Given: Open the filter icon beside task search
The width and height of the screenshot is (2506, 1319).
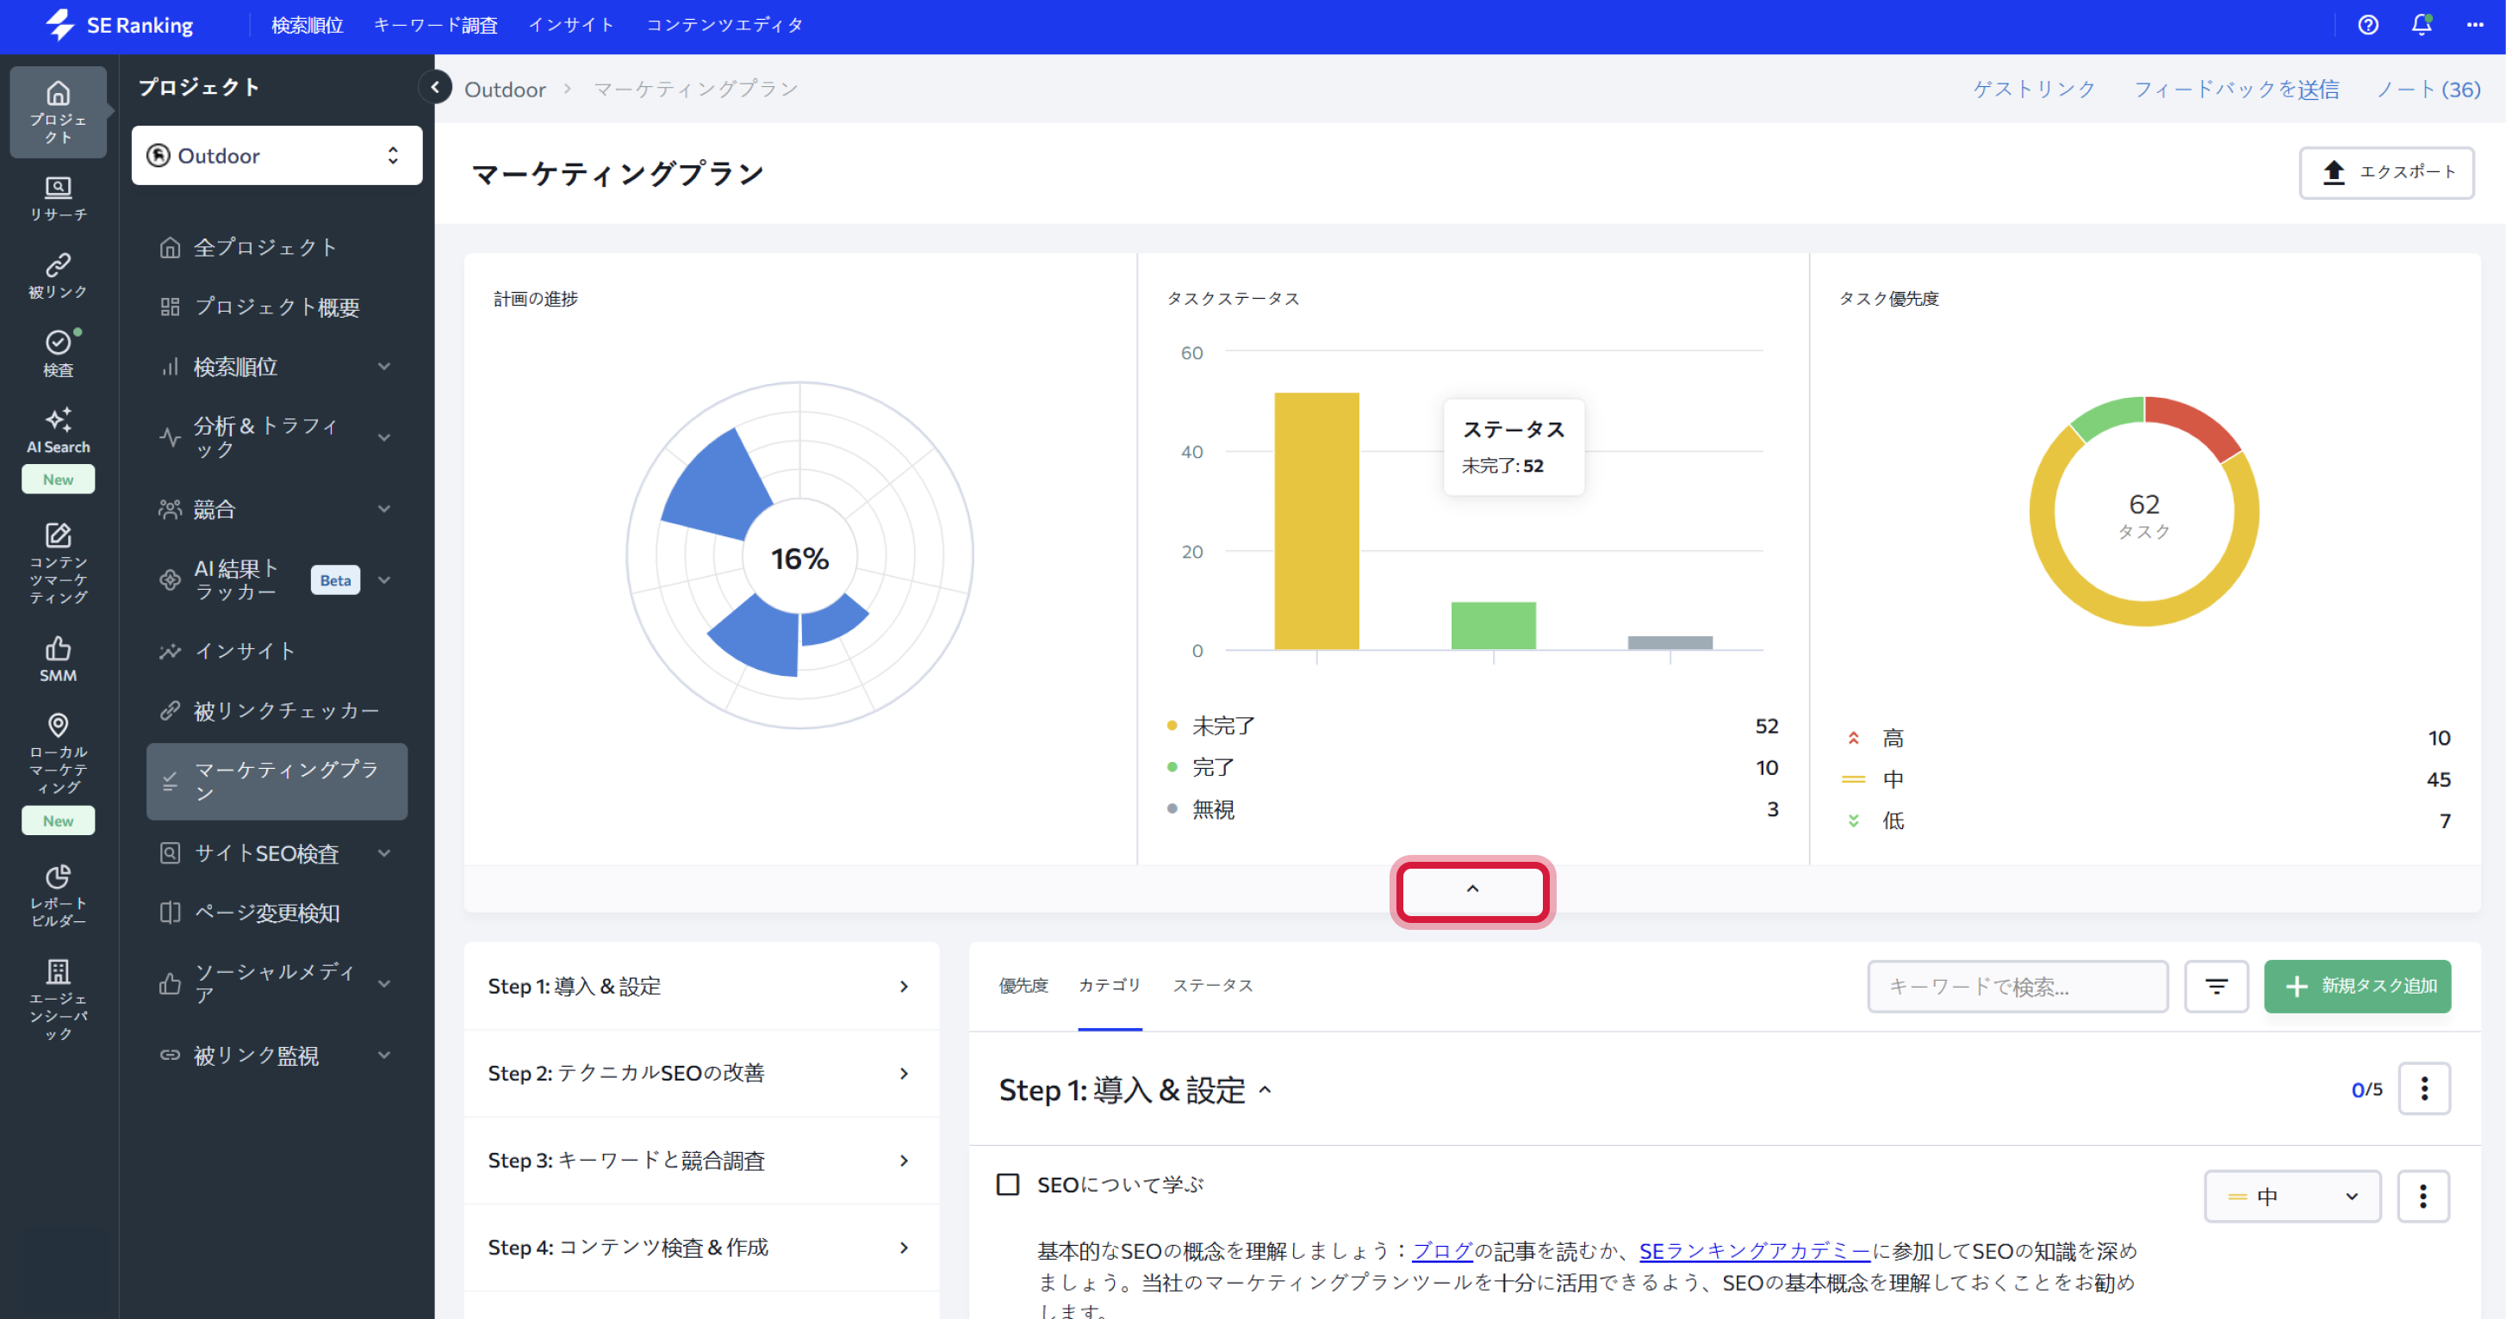Looking at the screenshot, I should pyautogui.click(x=2216, y=986).
